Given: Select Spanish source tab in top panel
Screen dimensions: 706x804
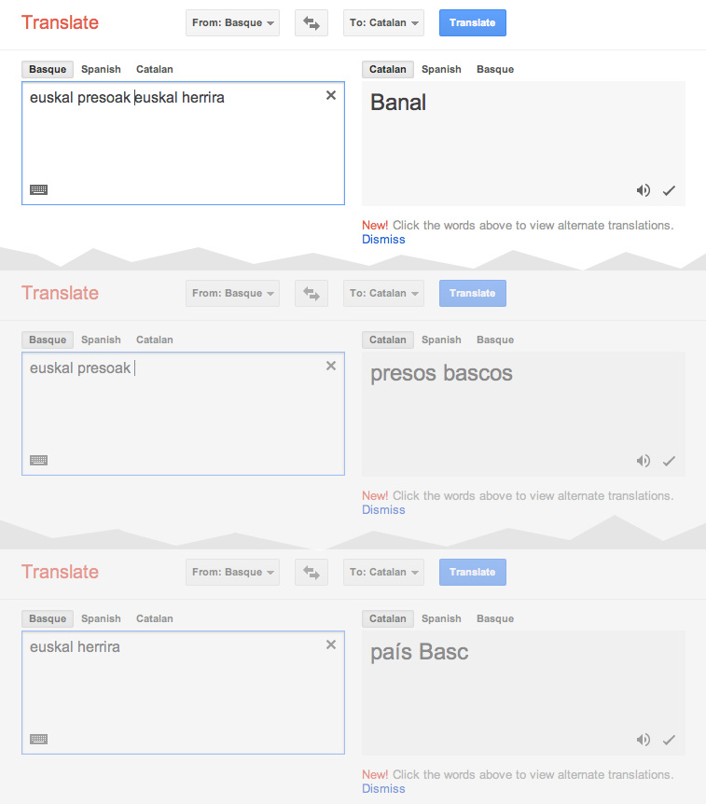Looking at the screenshot, I should 101,69.
